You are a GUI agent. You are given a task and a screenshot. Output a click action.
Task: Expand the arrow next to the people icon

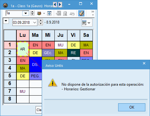point(44,13)
